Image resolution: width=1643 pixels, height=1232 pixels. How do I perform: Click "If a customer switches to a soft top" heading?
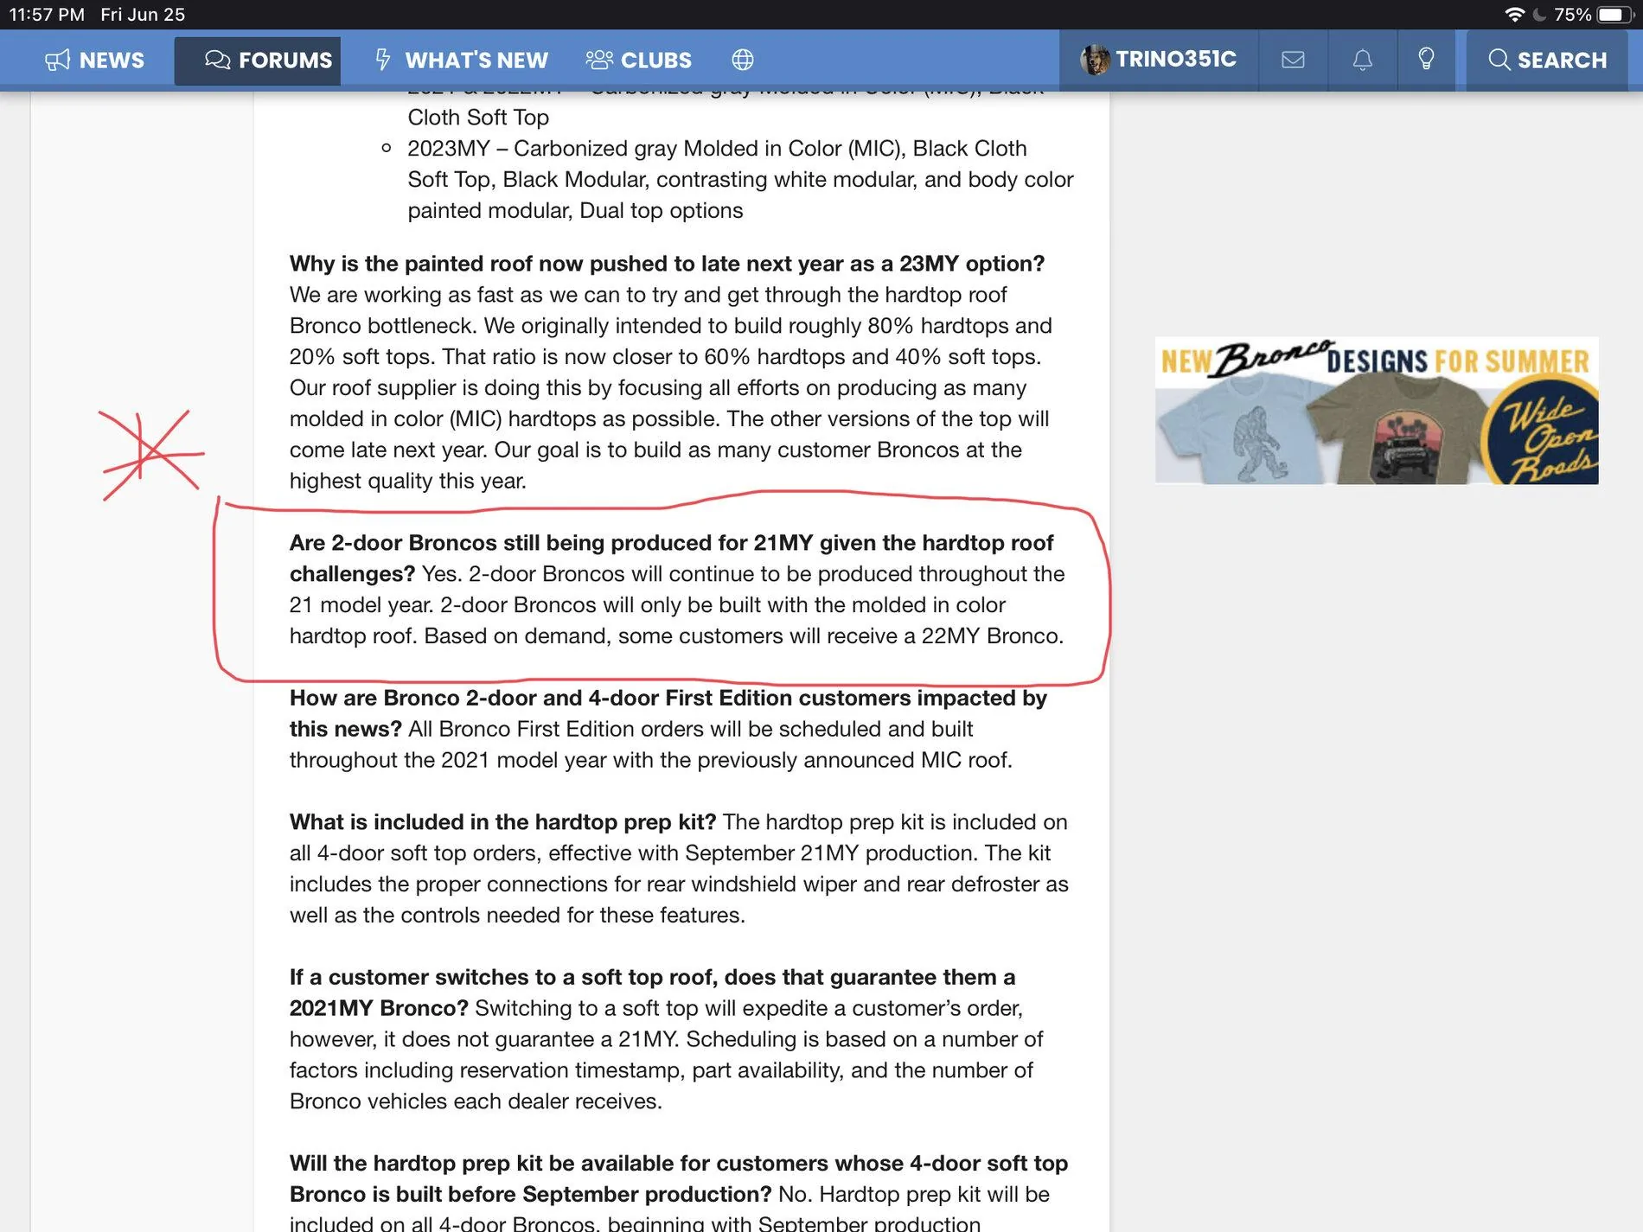tap(652, 993)
